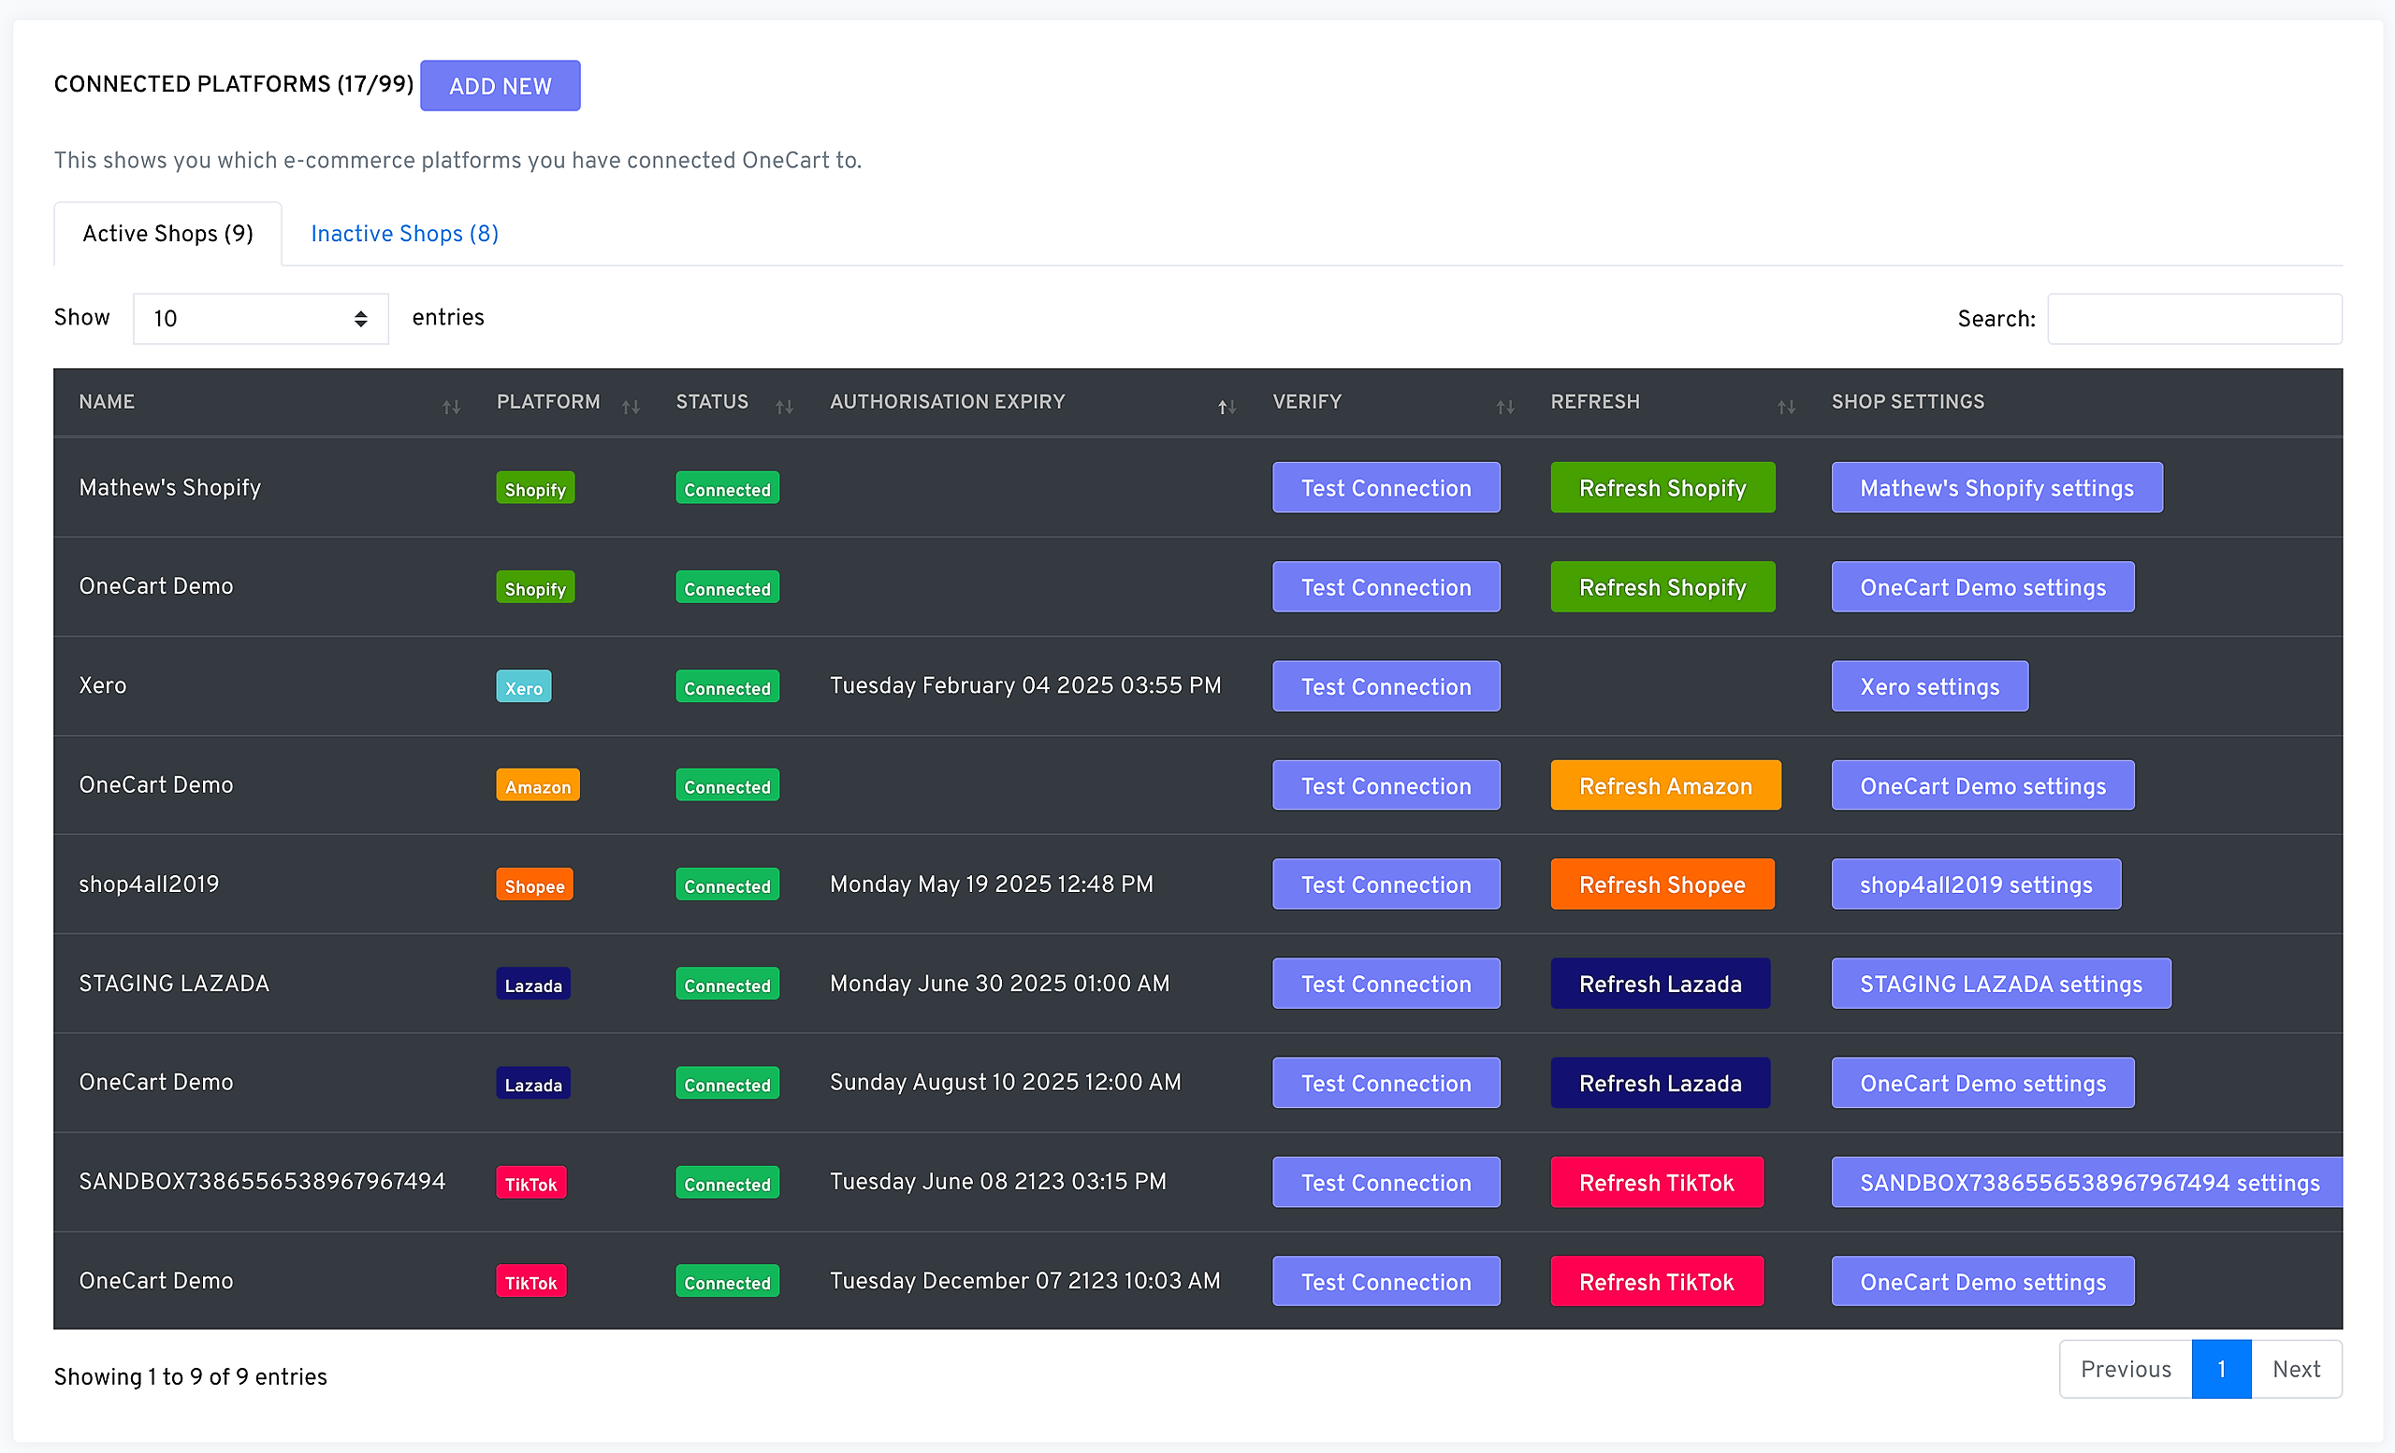
Task: Sort by Authorisation Expiry arrows
Action: point(1227,407)
